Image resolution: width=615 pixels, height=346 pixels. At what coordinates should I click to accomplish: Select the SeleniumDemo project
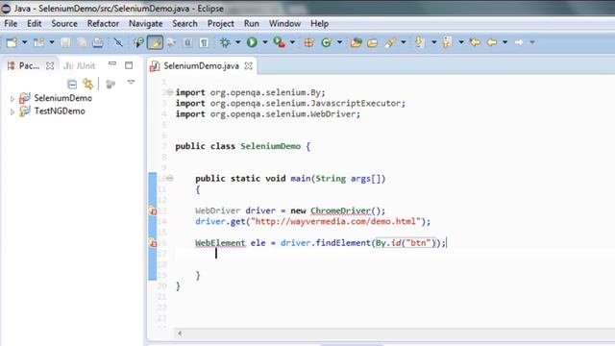tap(56, 98)
